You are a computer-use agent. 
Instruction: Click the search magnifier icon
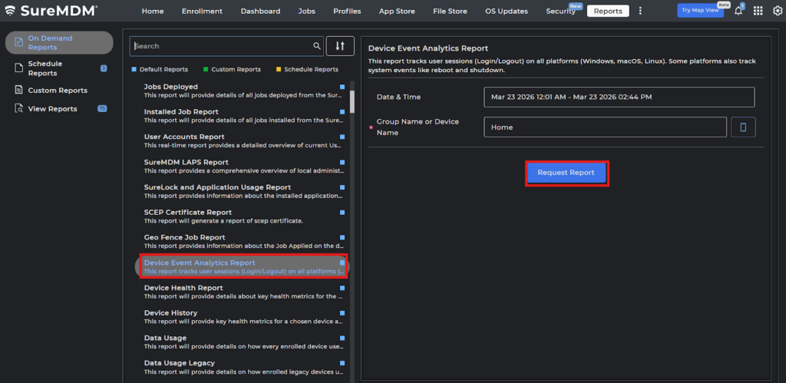click(x=316, y=46)
